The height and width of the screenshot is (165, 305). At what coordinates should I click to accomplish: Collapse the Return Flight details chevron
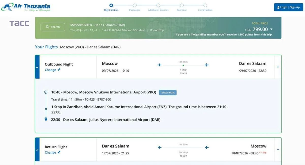pos(278,150)
